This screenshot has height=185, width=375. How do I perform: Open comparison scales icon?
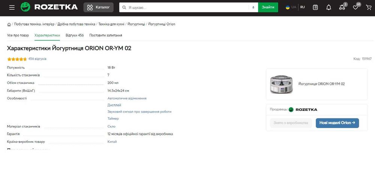click(342, 7)
